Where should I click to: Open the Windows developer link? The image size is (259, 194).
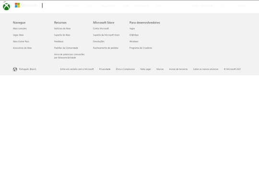pyautogui.click(x=134, y=41)
